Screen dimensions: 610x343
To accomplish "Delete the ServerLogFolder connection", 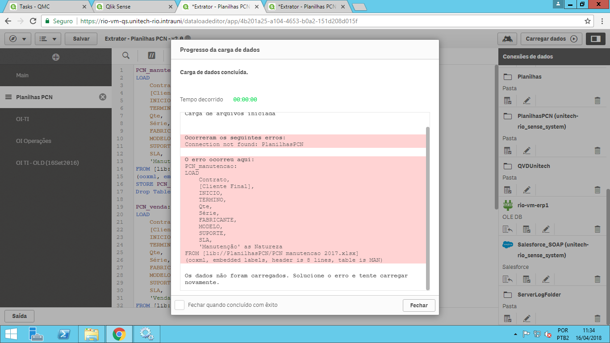I will (x=597, y=318).
